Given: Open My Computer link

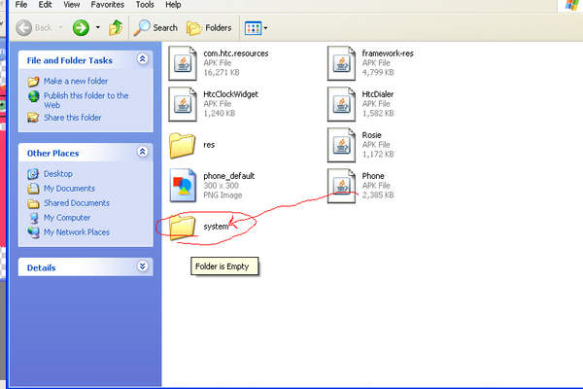Looking at the screenshot, I should point(67,218).
